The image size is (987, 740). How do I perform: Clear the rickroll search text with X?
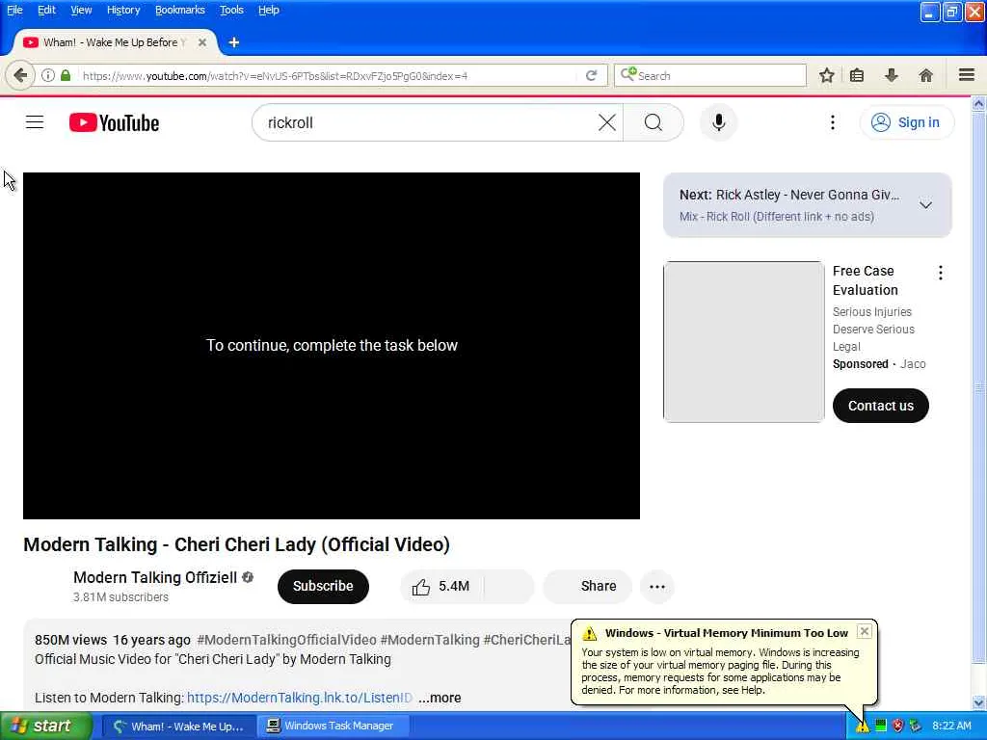(607, 122)
